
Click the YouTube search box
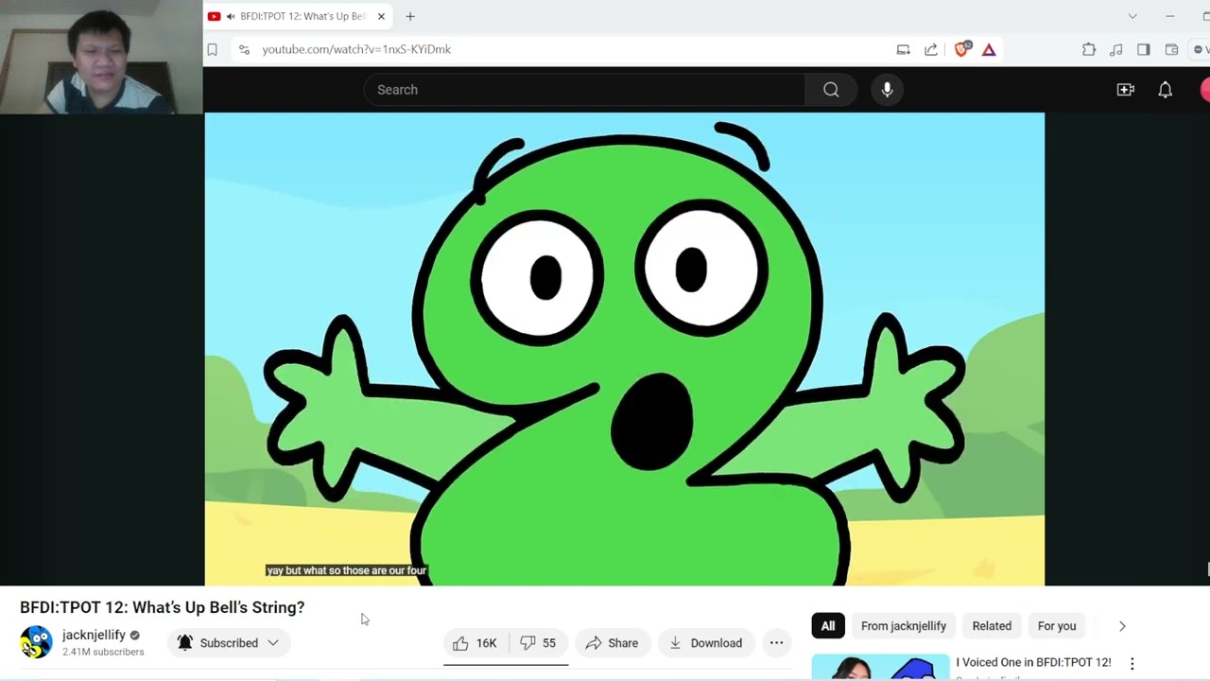584,90
